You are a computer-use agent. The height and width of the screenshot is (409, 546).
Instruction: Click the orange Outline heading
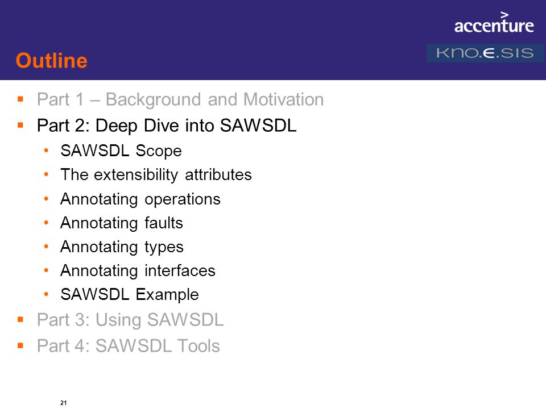tap(52, 61)
